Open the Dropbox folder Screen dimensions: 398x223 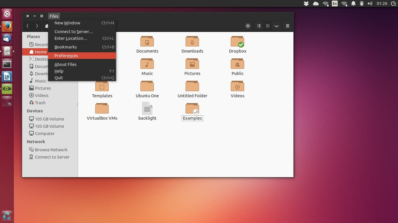click(x=237, y=42)
